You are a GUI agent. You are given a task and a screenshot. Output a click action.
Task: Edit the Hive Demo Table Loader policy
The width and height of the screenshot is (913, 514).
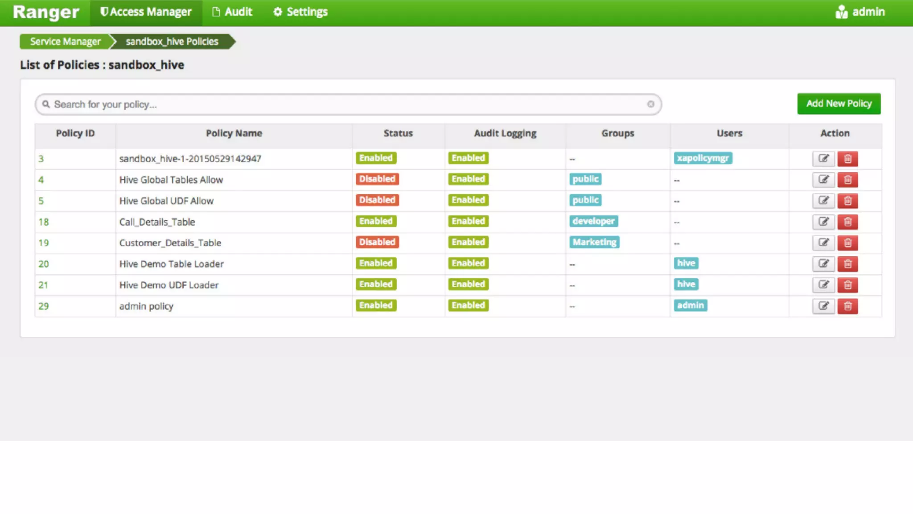(823, 263)
